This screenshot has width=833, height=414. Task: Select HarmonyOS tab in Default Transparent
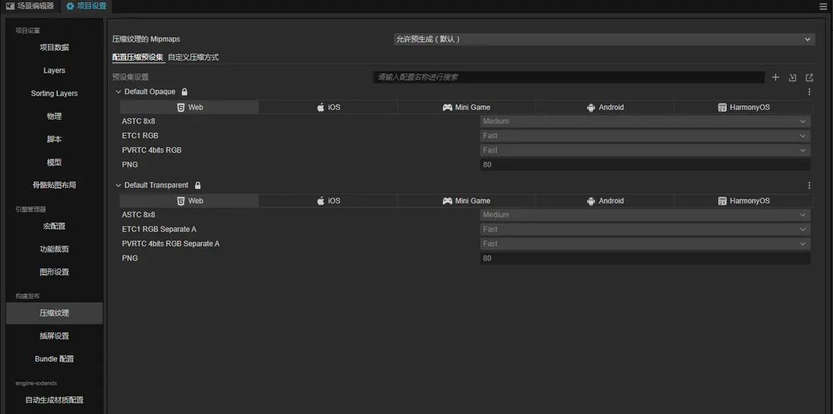(x=743, y=201)
